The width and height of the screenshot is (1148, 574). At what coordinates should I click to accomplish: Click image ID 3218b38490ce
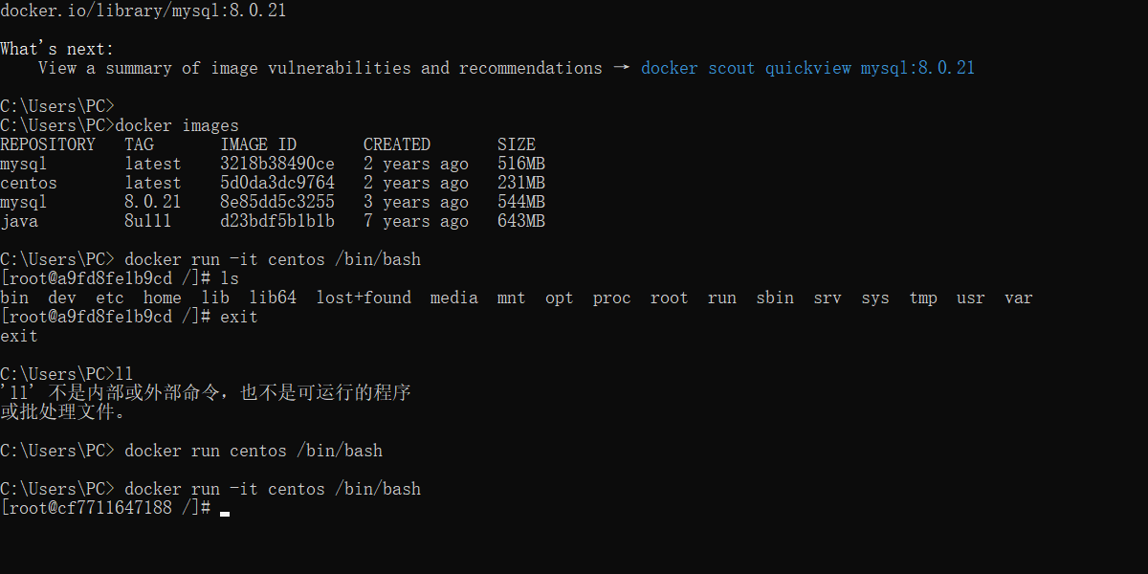coord(277,164)
